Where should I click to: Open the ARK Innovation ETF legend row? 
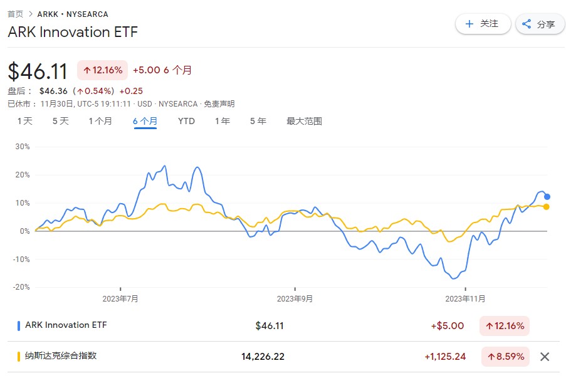pos(66,325)
